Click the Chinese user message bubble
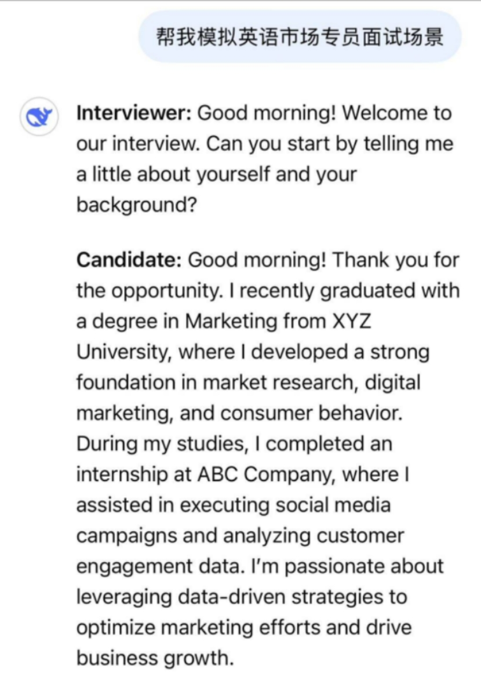The height and width of the screenshot is (685, 481). 300,37
